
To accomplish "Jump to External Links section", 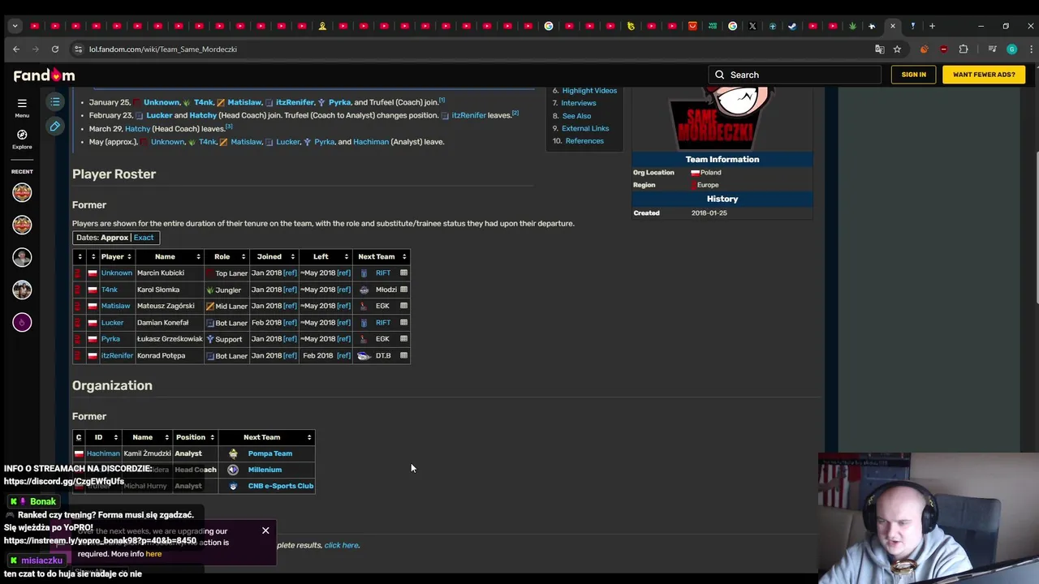I will (x=585, y=128).
